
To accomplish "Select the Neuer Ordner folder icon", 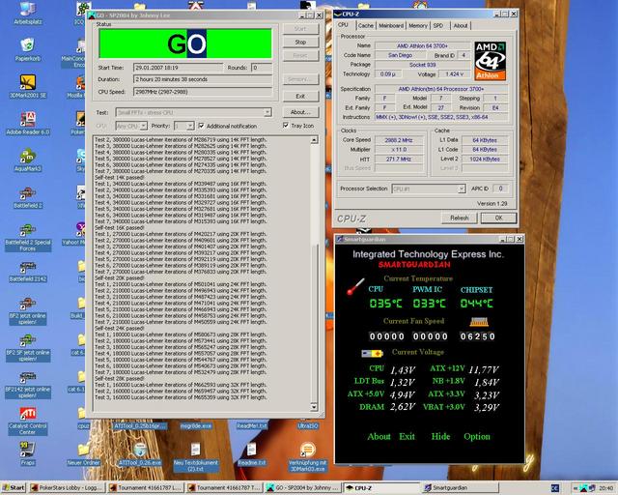I will coord(84,454).
